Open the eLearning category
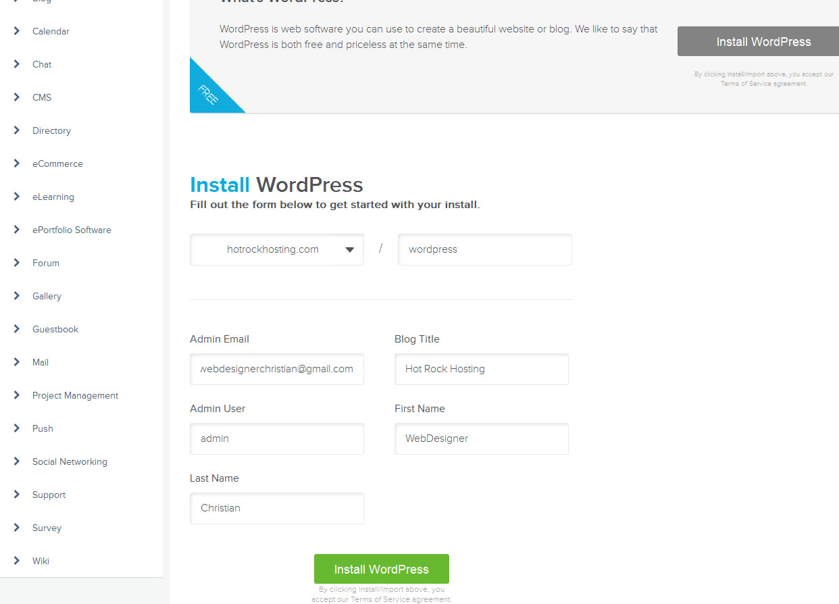The image size is (839, 604). point(53,197)
